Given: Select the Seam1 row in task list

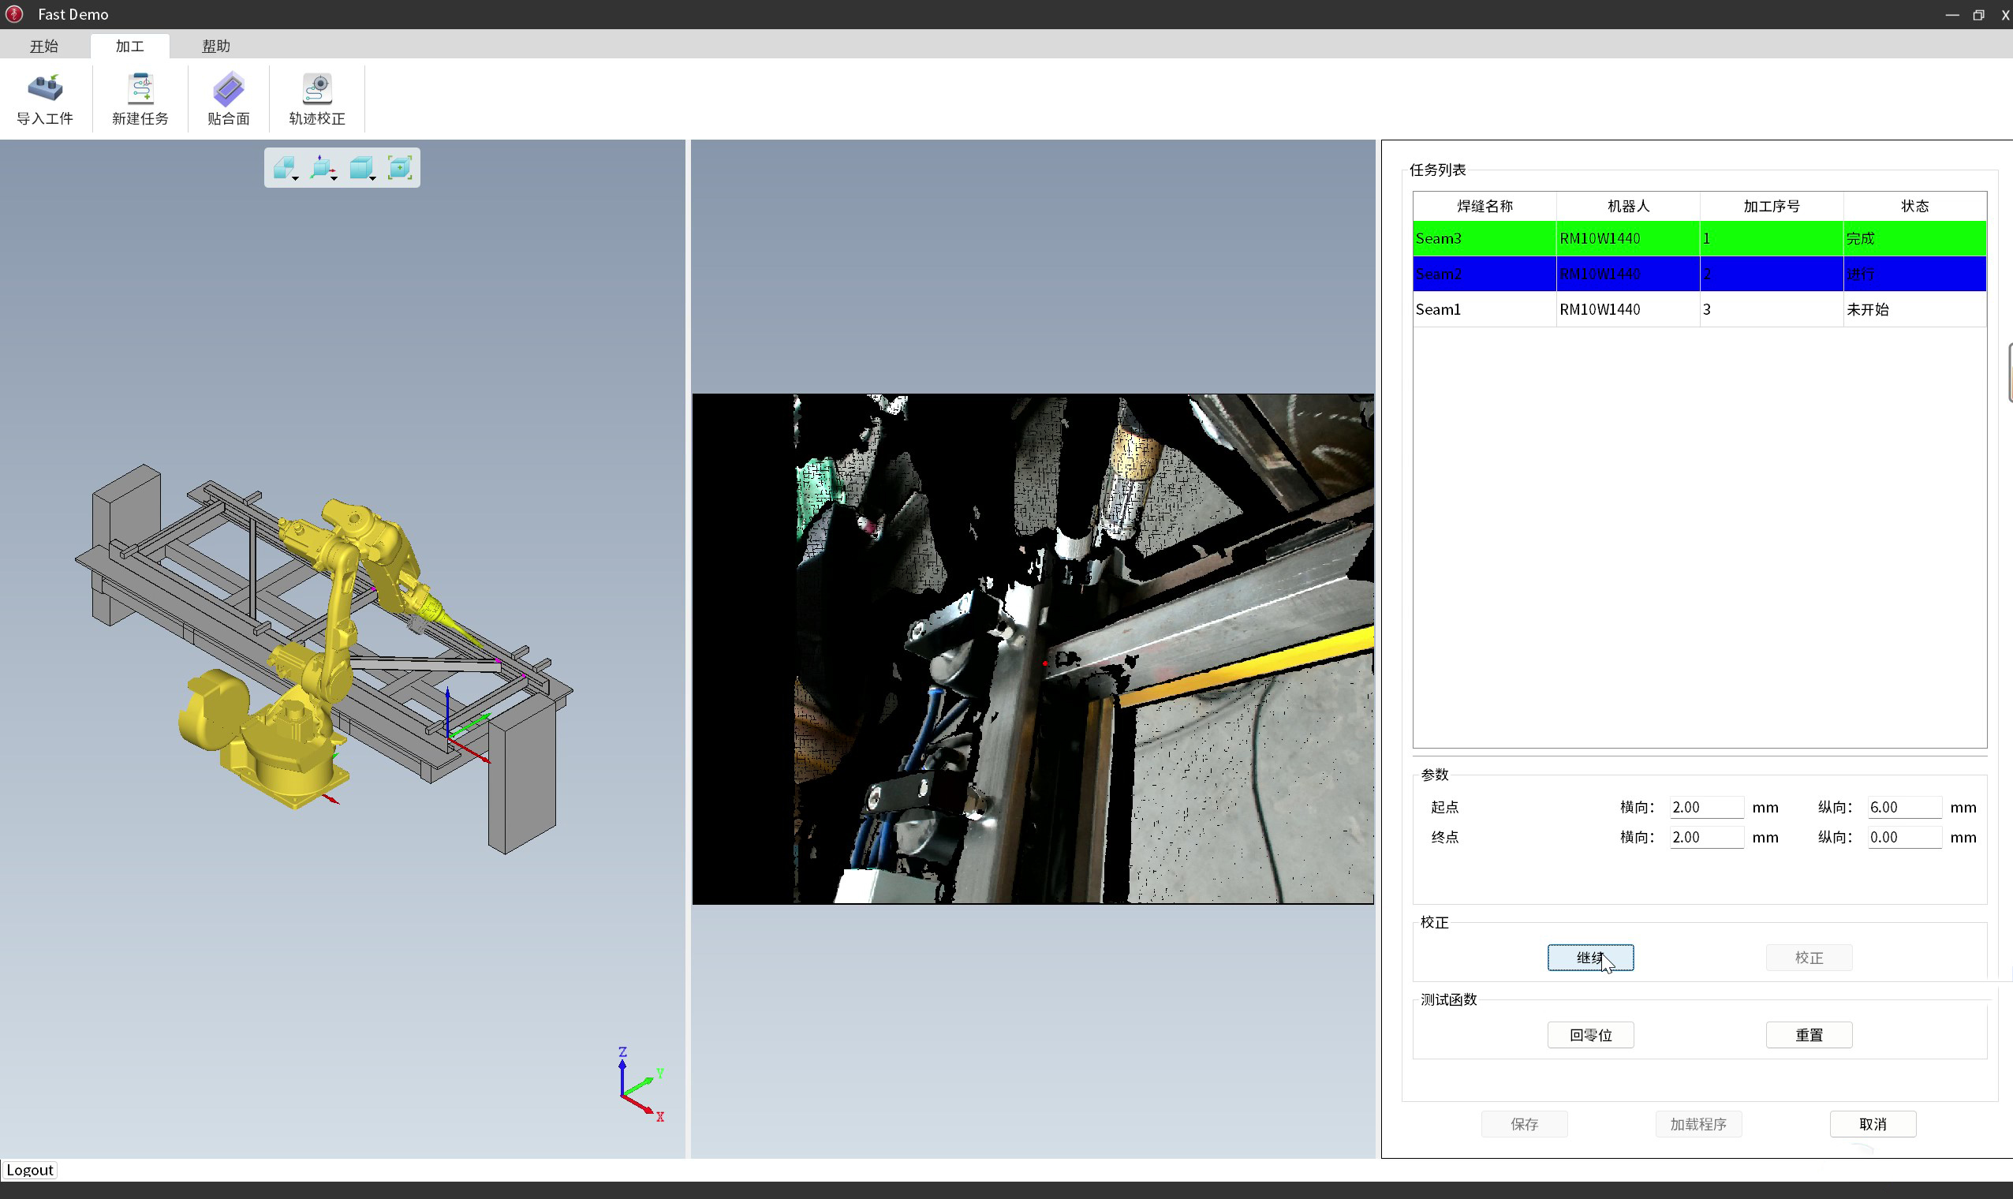Looking at the screenshot, I should coord(1700,309).
